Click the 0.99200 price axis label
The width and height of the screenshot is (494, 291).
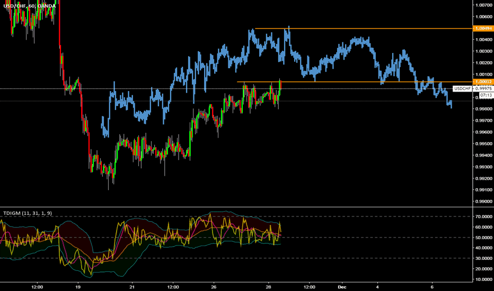click(x=484, y=178)
